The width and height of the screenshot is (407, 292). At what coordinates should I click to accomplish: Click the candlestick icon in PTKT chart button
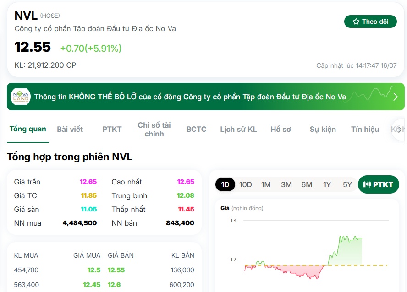(x=367, y=184)
